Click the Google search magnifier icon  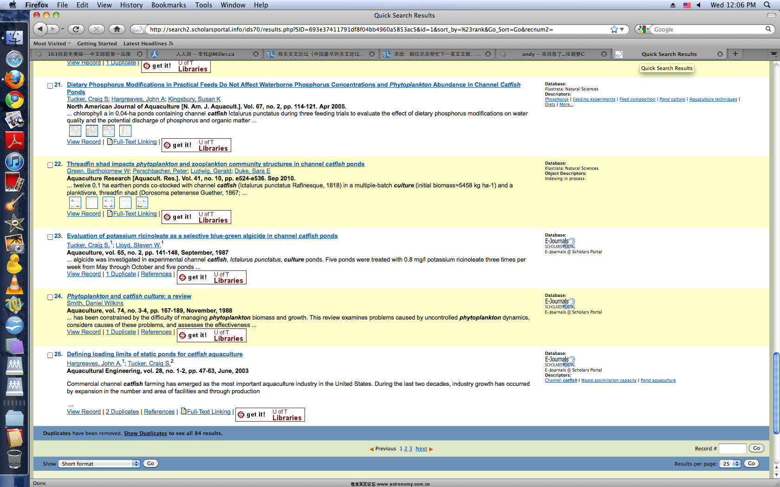(x=768, y=29)
